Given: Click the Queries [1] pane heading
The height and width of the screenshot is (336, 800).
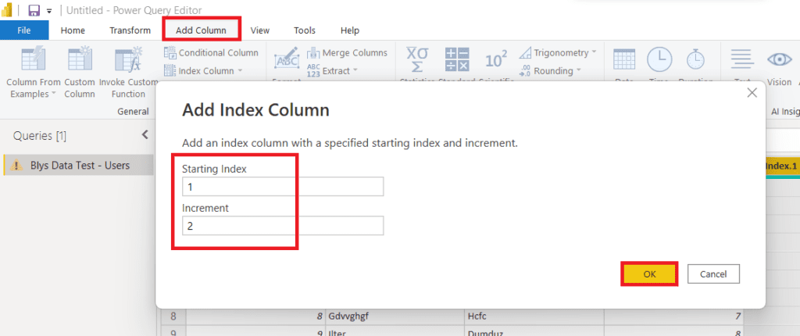Looking at the screenshot, I should click(40, 136).
